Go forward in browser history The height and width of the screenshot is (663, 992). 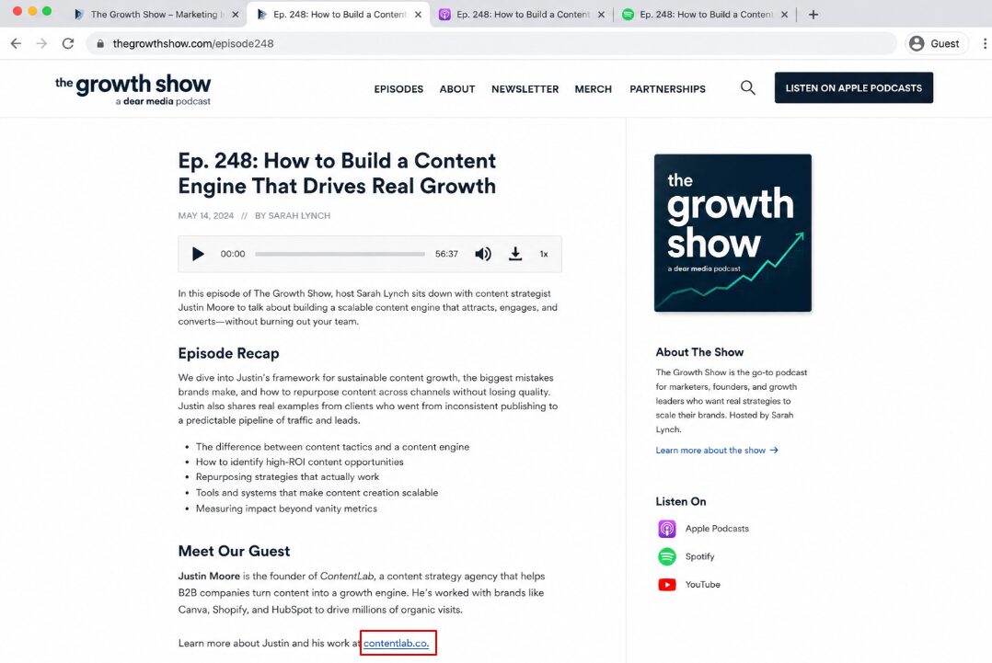(x=41, y=43)
